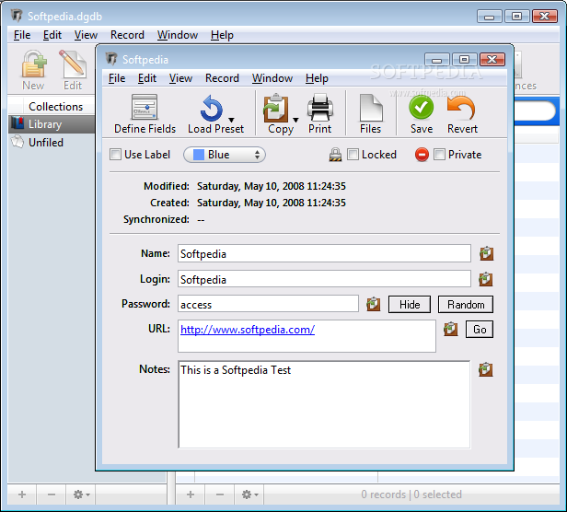Expand the Load Preset dropdown arrow

coord(231,120)
